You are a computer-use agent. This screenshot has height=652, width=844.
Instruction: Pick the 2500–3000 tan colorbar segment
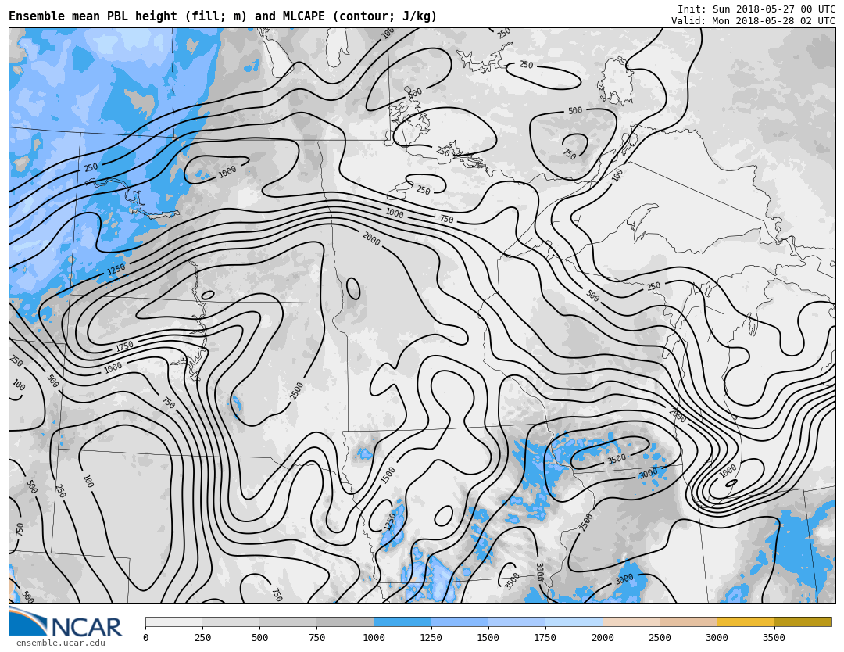[688, 622]
